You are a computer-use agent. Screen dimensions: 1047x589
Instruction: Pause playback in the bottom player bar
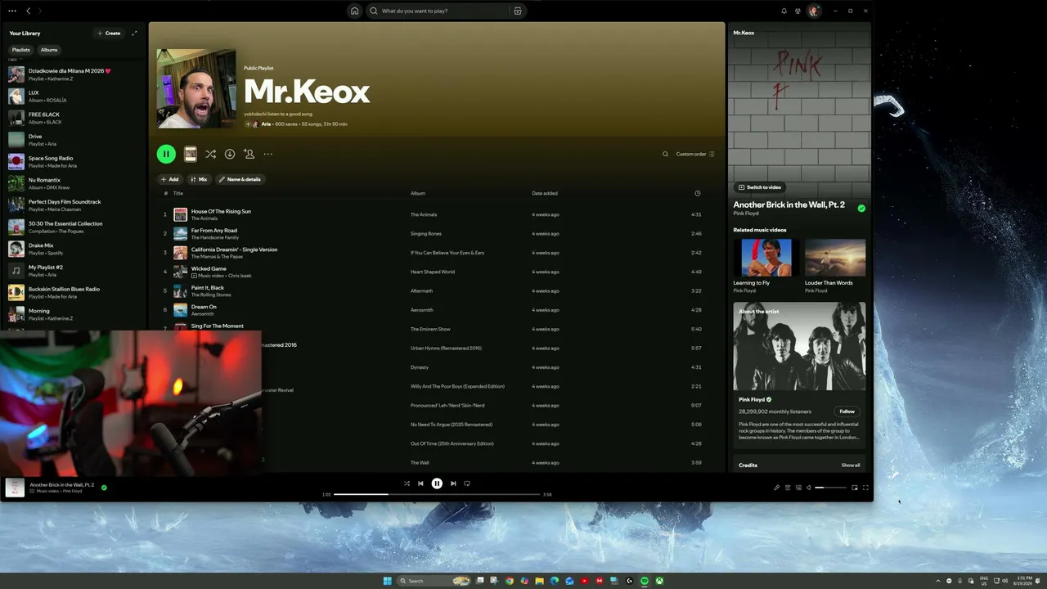click(x=437, y=483)
